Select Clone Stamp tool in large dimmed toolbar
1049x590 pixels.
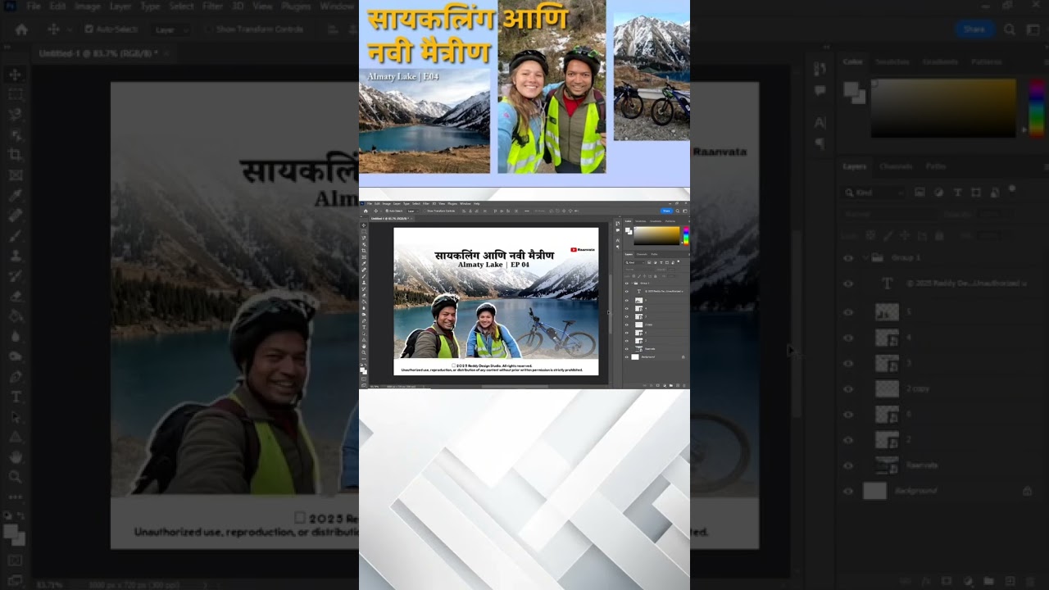[15, 255]
